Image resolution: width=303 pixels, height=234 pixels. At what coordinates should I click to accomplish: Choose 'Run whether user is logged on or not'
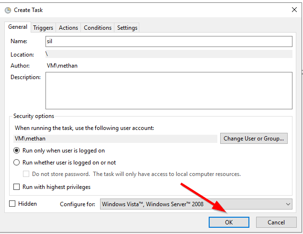(17, 163)
